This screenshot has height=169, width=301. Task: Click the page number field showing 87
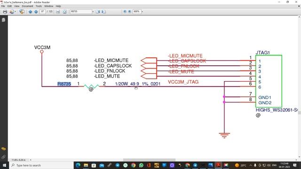click(x=43, y=11)
